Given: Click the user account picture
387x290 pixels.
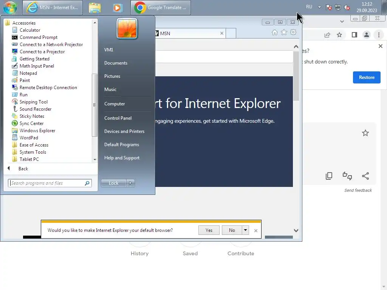Looking at the screenshot, I should (x=127, y=28).
